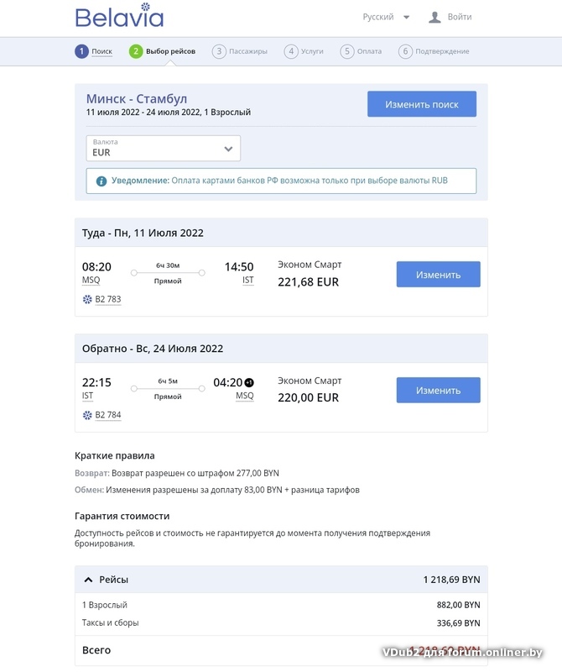Image resolution: width=562 pixels, height=672 pixels.
Task: Open the Русский language dropdown
Action: [386, 17]
